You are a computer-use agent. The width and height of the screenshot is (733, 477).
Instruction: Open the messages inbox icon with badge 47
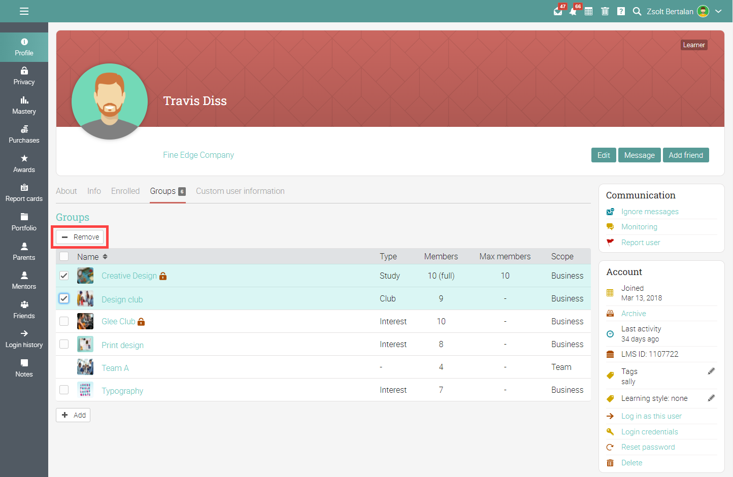point(558,11)
